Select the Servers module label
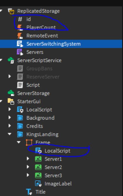Viewport: 123px width, 196px height. 35,52
